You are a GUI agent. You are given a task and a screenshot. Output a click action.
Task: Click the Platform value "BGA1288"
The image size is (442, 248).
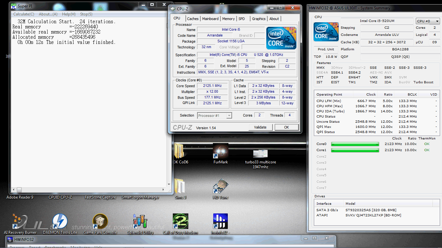tap(400, 49)
